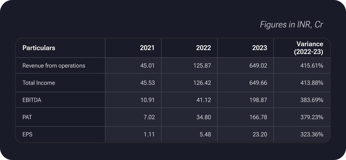
Task: Click the 45.53 Total Income cell
Action: coord(147,83)
